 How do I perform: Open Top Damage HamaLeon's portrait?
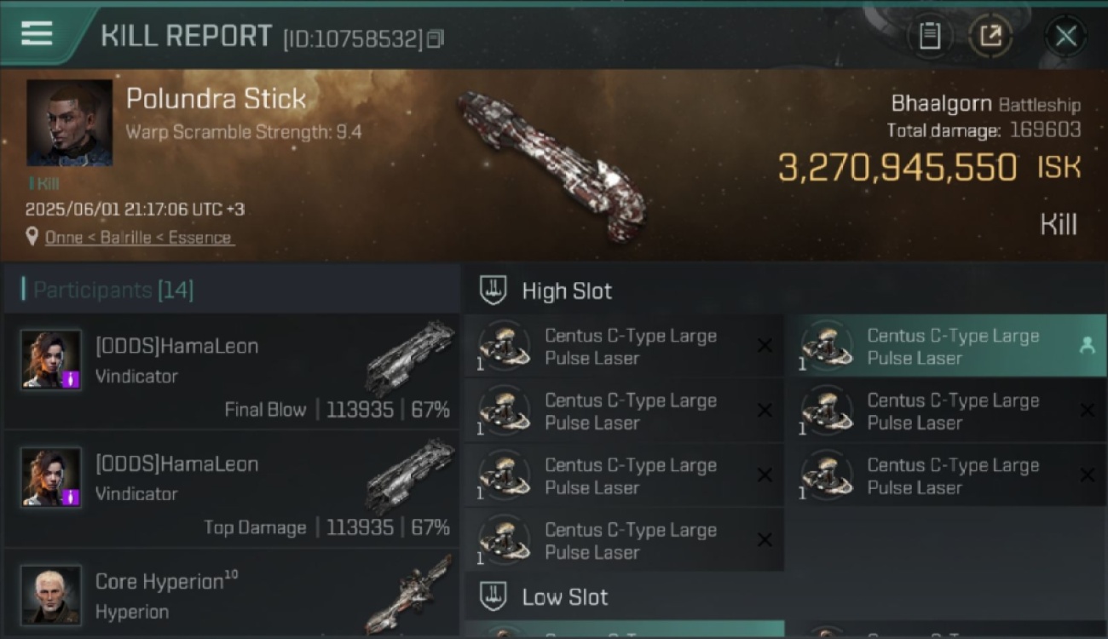click(51, 477)
